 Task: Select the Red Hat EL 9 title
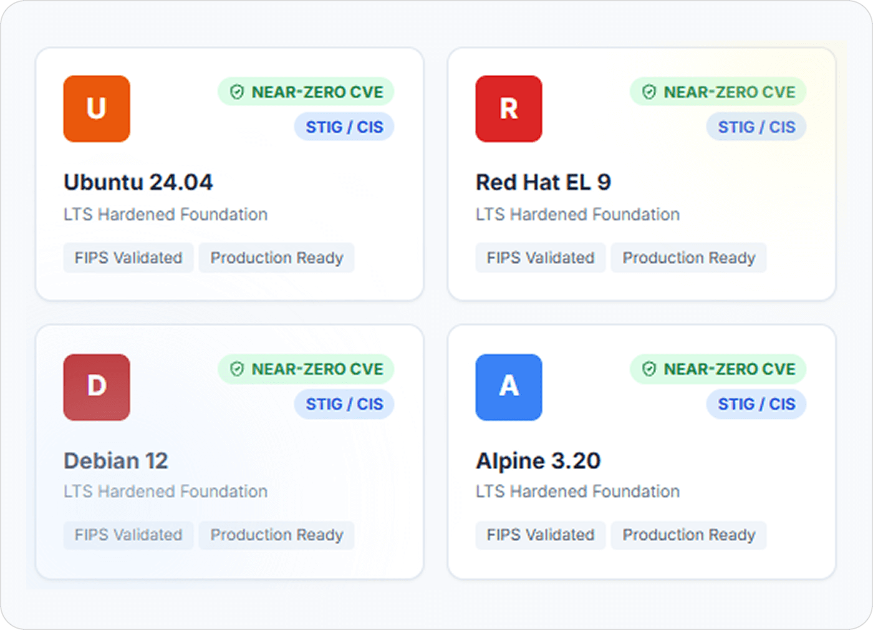[x=543, y=182]
